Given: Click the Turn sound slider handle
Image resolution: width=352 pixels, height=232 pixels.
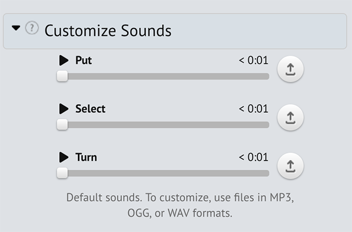Looking at the screenshot, I should coord(62,173).
